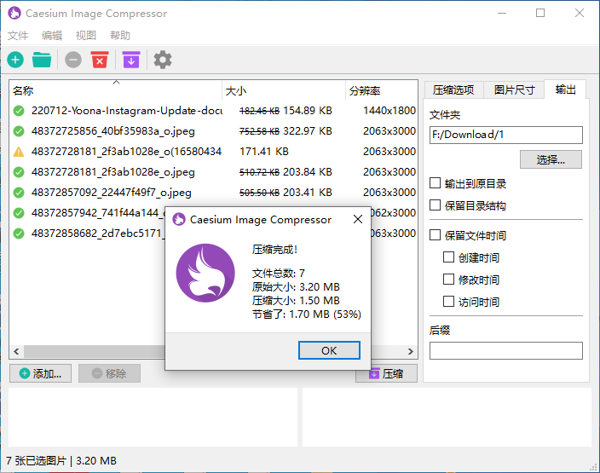Screen dimensions: 600x473
Task: Open settings with the gear icon
Action: [163, 60]
